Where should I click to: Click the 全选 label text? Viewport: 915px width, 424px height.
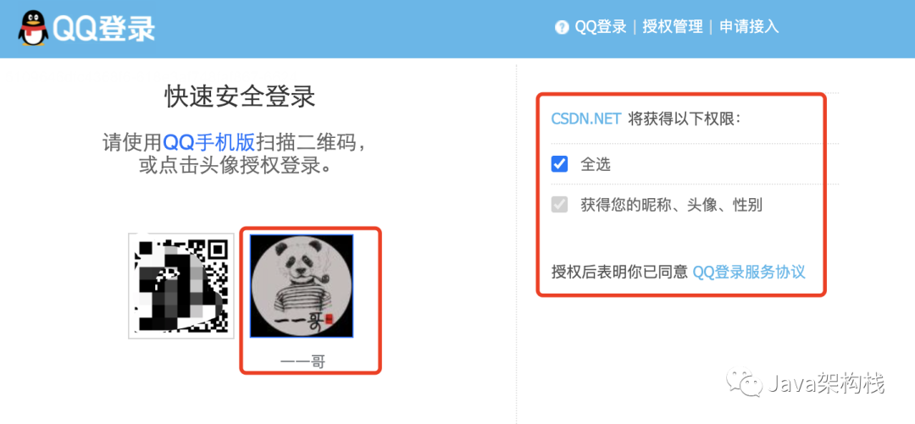pos(596,164)
